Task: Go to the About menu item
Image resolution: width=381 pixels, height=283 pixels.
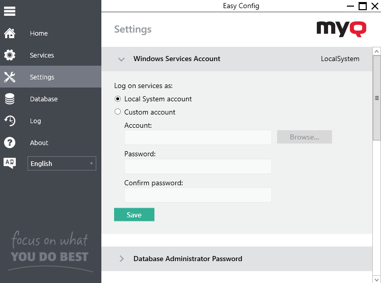Action: pyautogui.click(x=39, y=143)
